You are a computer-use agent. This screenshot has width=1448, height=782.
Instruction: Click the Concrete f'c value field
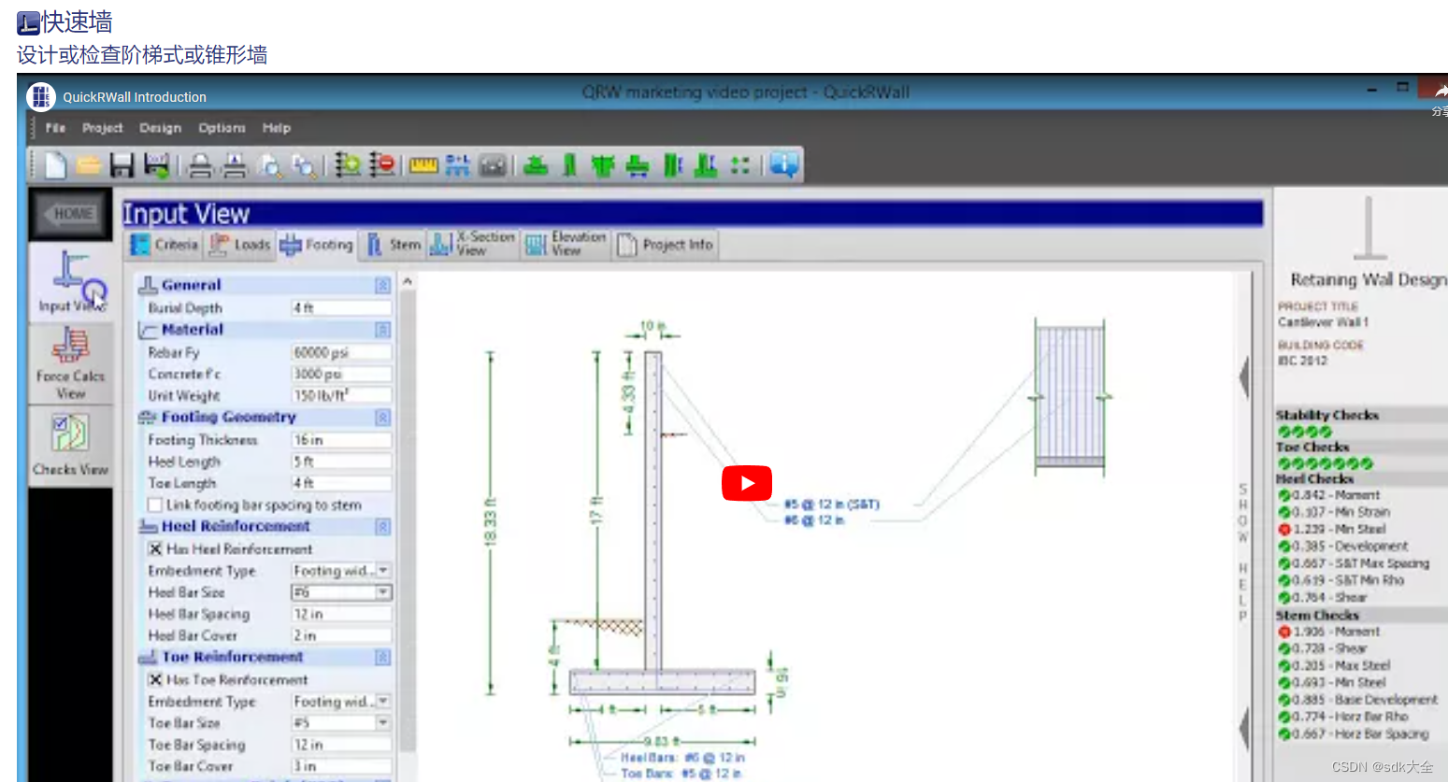pyautogui.click(x=341, y=374)
